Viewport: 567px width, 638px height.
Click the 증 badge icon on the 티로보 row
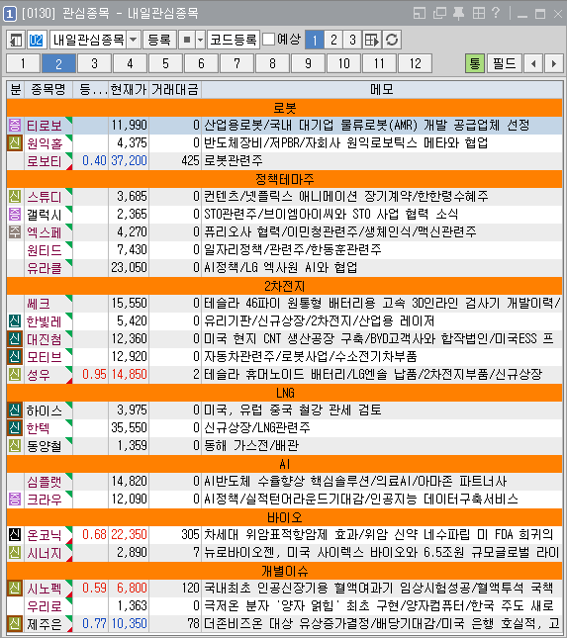coord(15,126)
